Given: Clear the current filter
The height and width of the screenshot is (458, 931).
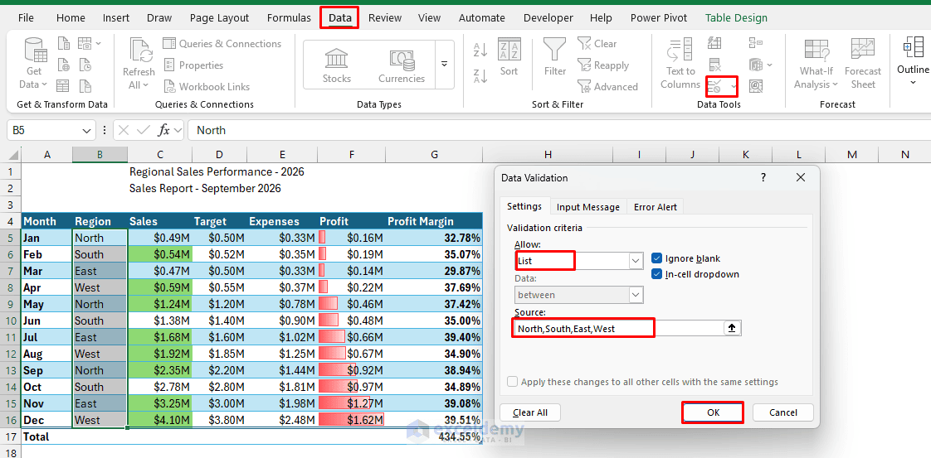Looking at the screenshot, I should (x=598, y=43).
